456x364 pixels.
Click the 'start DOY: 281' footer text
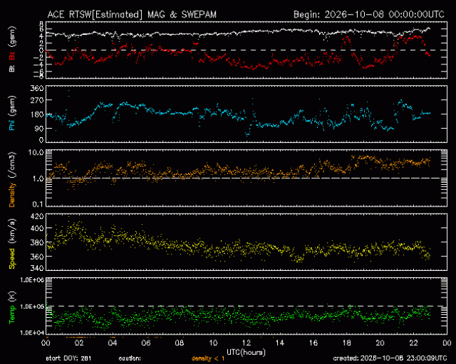pyautogui.click(x=69, y=358)
